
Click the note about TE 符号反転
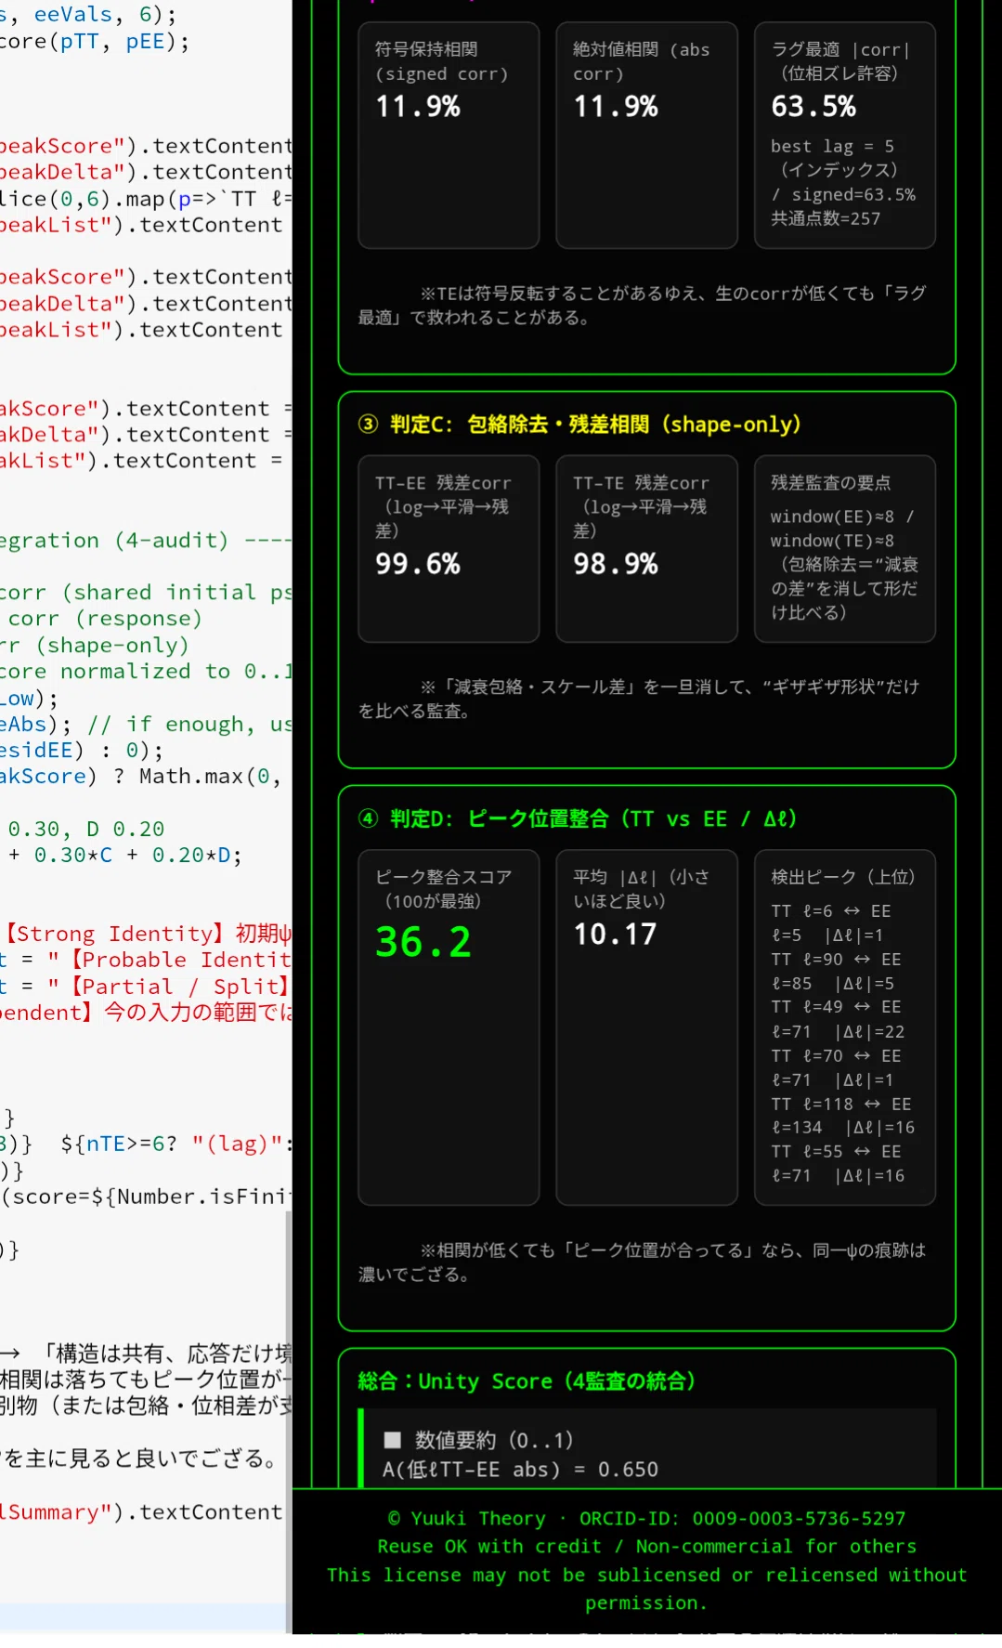643,305
